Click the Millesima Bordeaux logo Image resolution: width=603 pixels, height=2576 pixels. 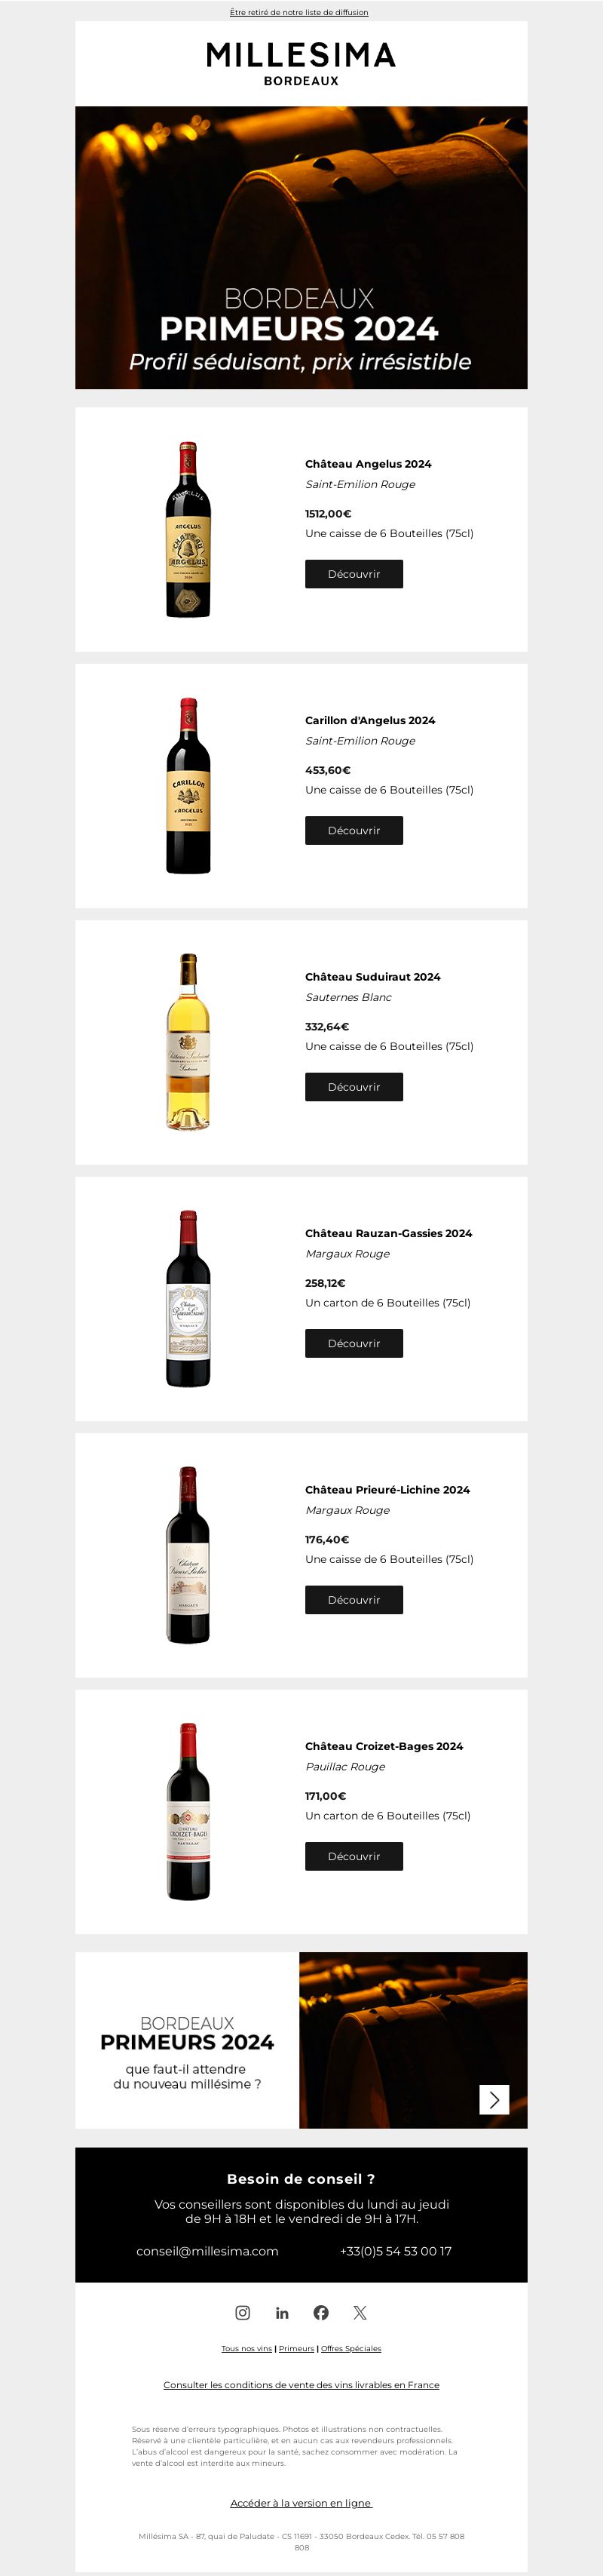(x=301, y=63)
